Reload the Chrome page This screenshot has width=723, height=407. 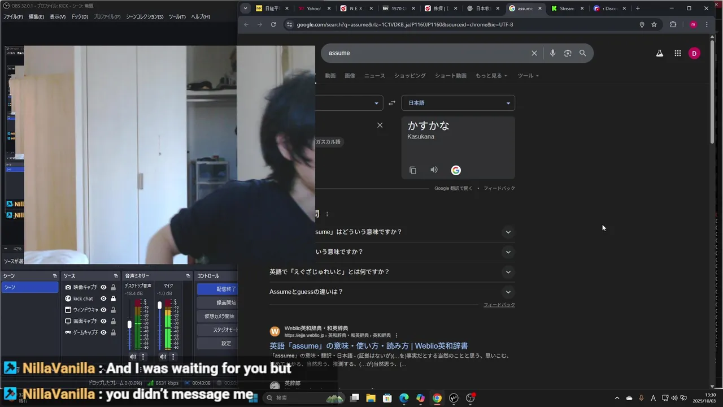coord(273,24)
